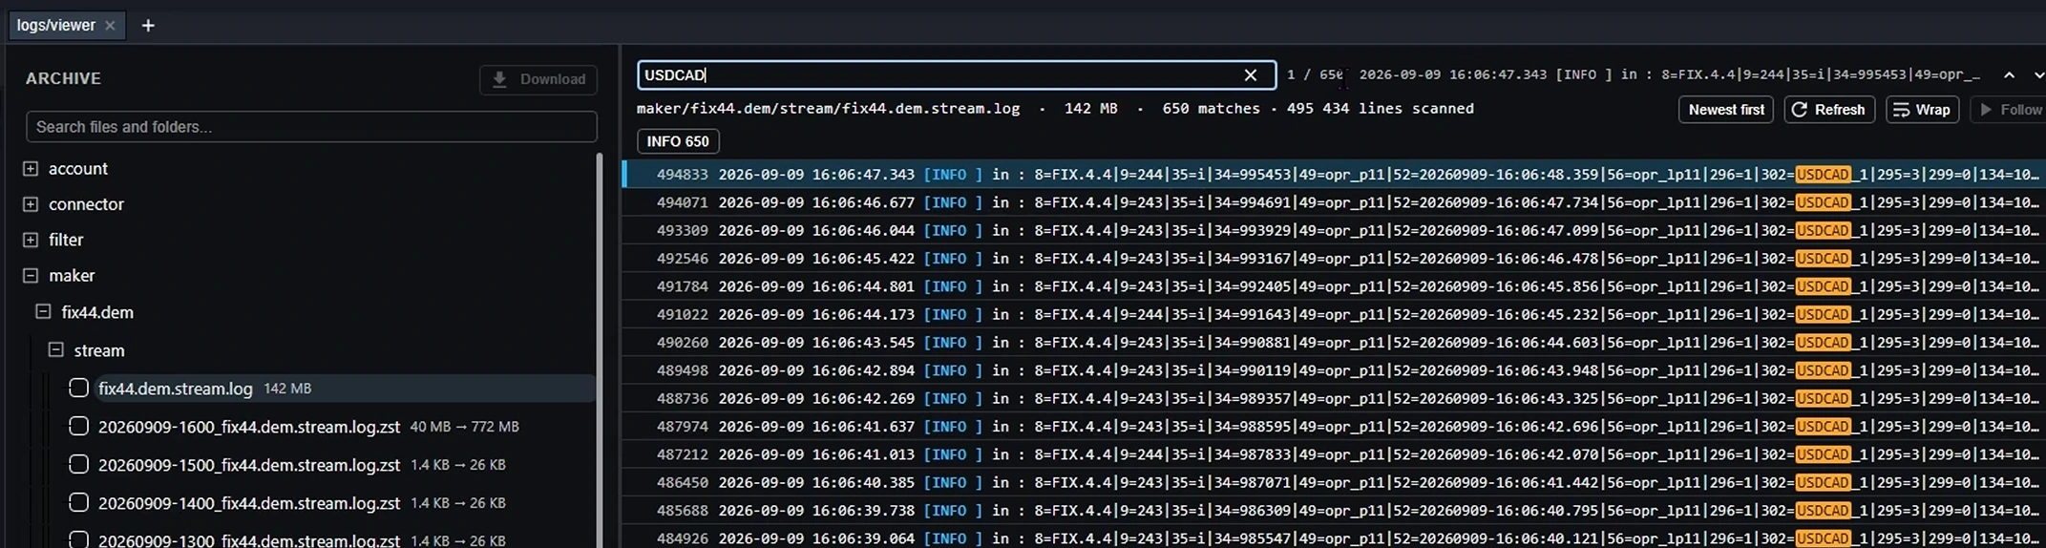Select log line 492546
This screenshot has width=2046, height=548.
(x=1334, y=259)
